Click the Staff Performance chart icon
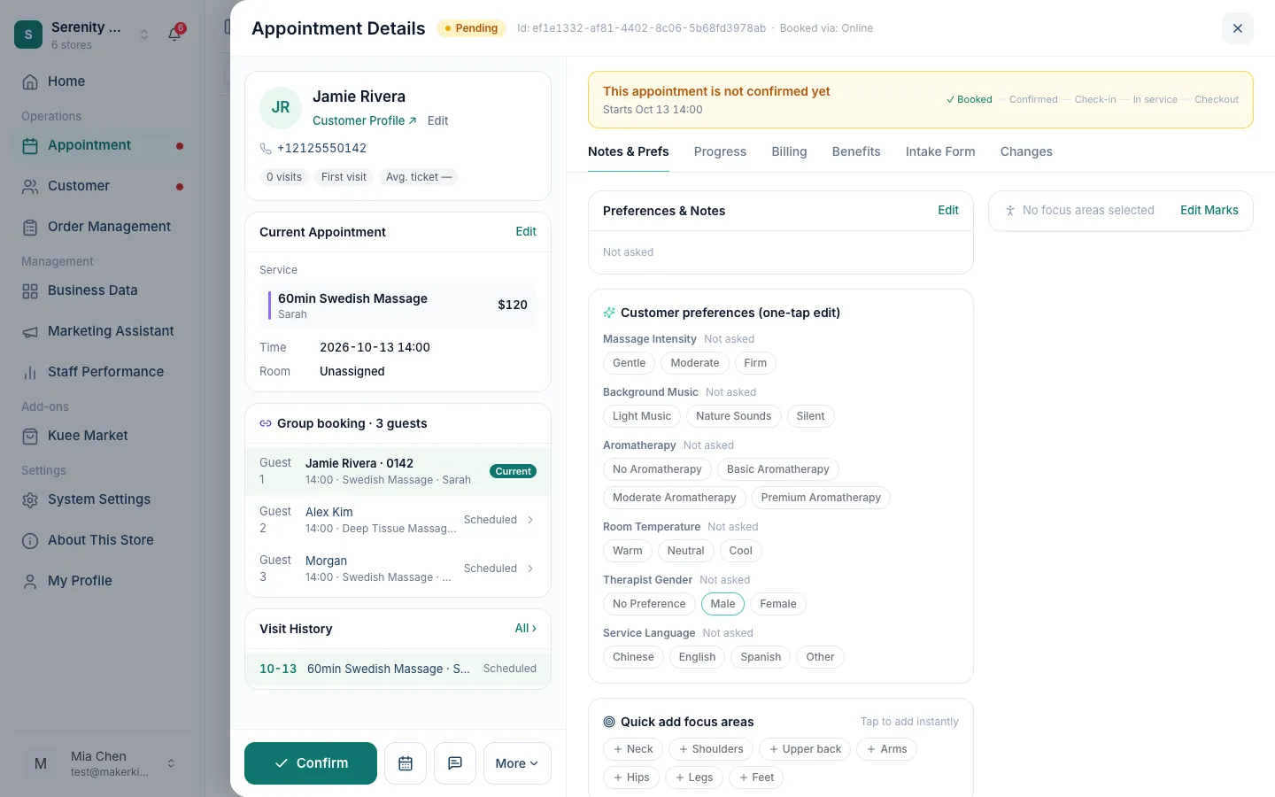 30,372
